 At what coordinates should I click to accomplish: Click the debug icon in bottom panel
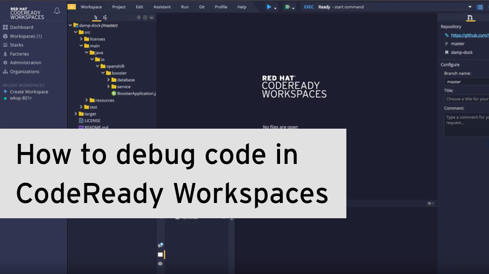(160, 263)
